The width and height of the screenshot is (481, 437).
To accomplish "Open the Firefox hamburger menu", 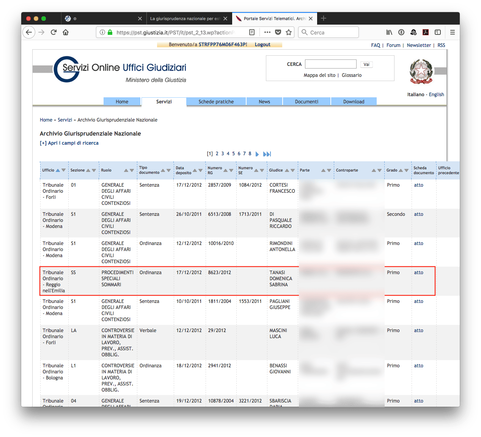I will pyautogui.click(x=453, y=32).
